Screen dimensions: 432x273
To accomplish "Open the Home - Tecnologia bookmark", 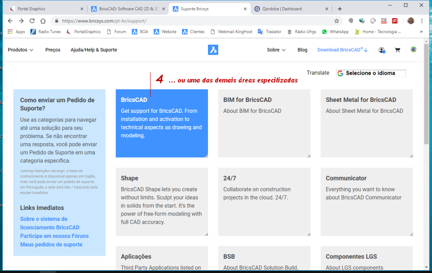I will 378,32.
